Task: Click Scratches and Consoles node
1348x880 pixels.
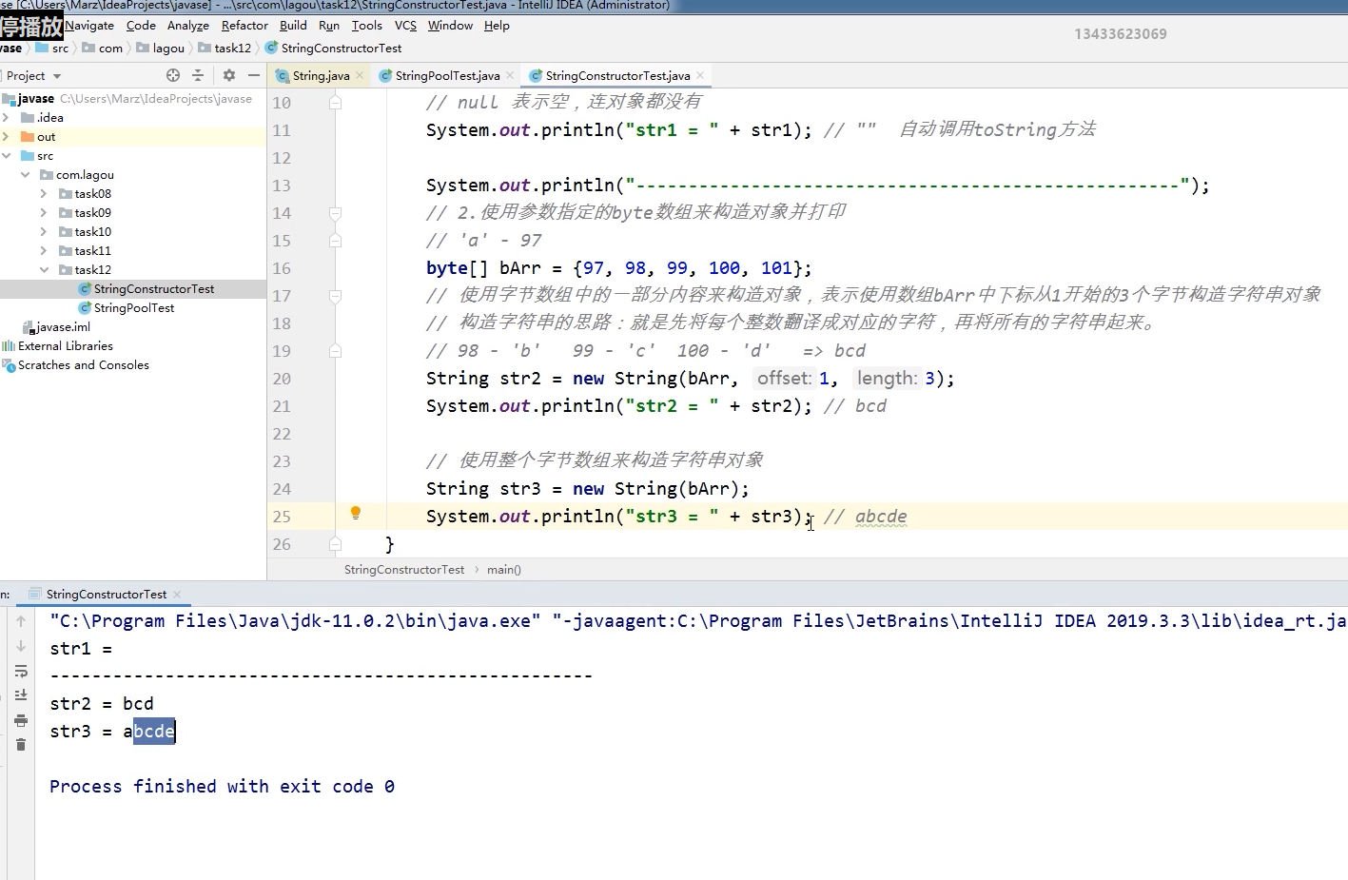Action: coord(84,365)
